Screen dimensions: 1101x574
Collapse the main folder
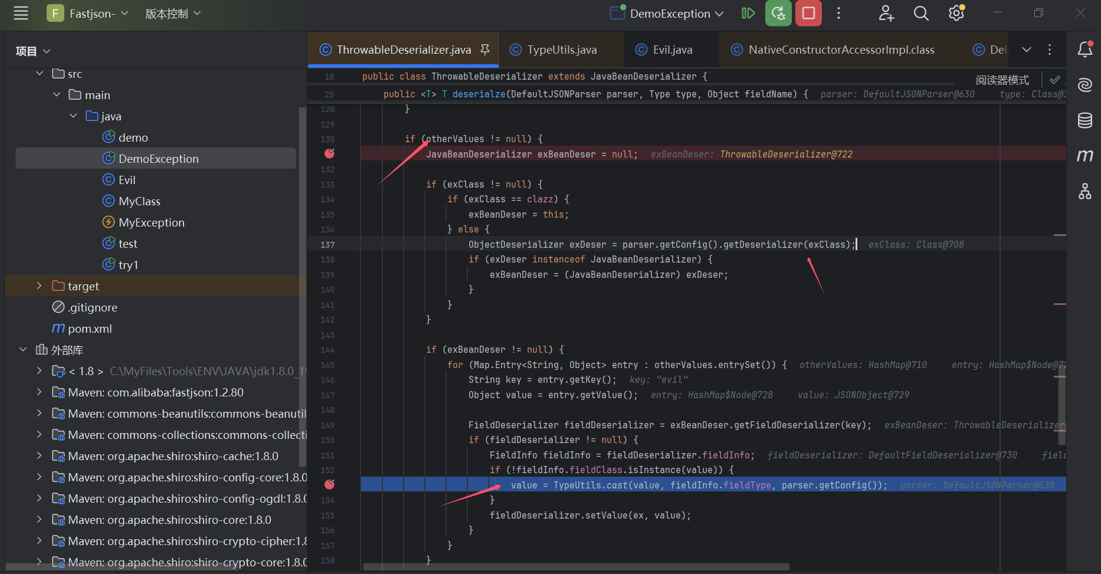tap(57, 94)
